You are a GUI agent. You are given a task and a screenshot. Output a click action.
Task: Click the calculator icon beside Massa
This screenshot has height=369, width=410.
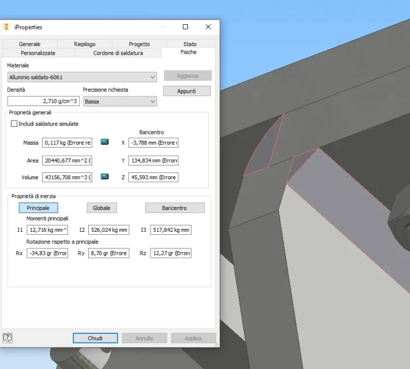click(x=104, y=142)
